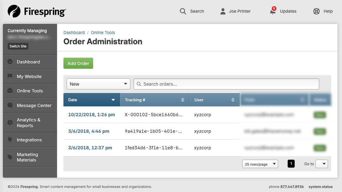Click the Order Administration page heading
The height and width of the screenshot is (192, 342).
point(103,41)
